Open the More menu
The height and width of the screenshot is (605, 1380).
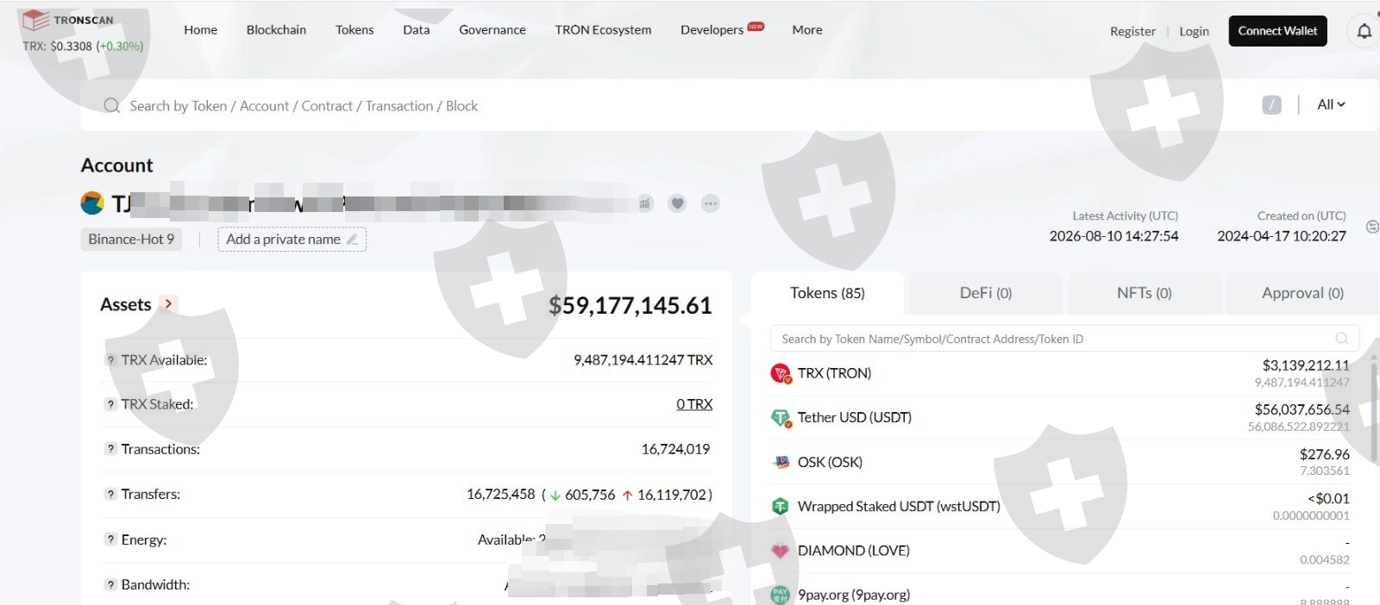tap(807, 29)
